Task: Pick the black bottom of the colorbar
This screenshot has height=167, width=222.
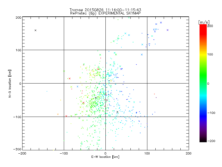Action: (x=203, y=140)
